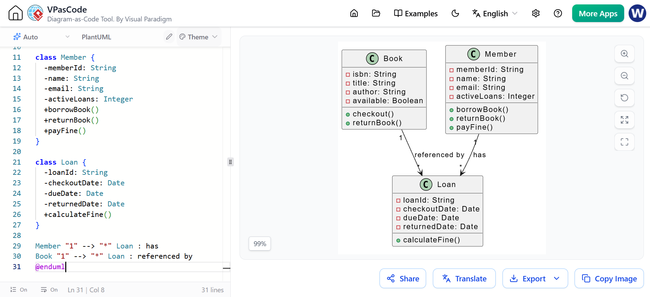This screenshot has width=650, height=297.
Task: Click the VPasCode logo icon
Action: coord(35,13)
